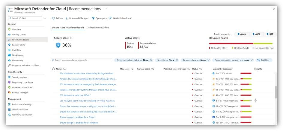The width and height of the screenshot is (283, 131).
Task: Open Ensure oslogin is enabled for all instances
Action: click(x=79, y=123)
